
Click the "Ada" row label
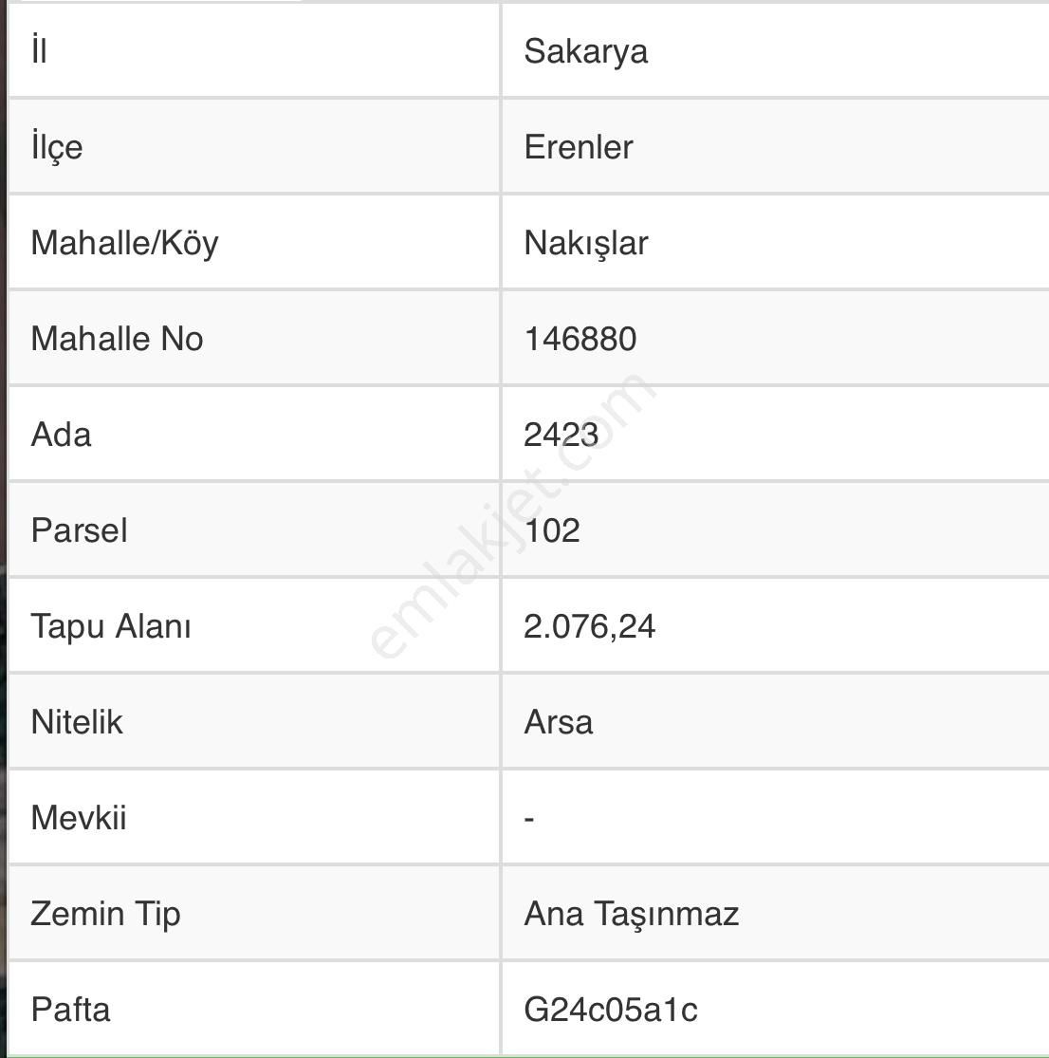point(61,435)
